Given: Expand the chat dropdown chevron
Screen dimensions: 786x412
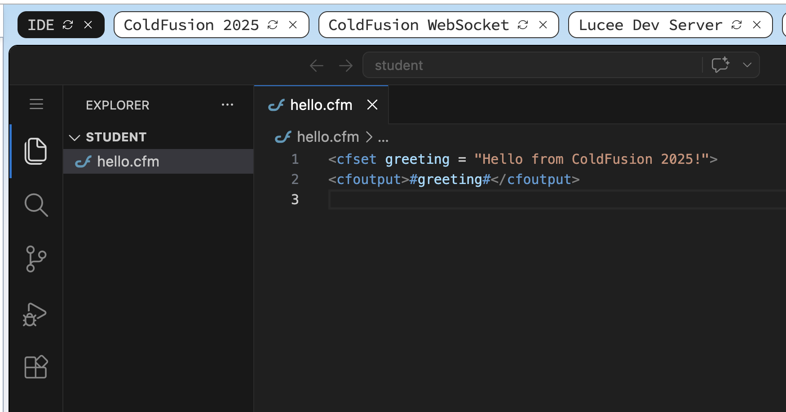Looking at the screenshot, I should [747, 65].
